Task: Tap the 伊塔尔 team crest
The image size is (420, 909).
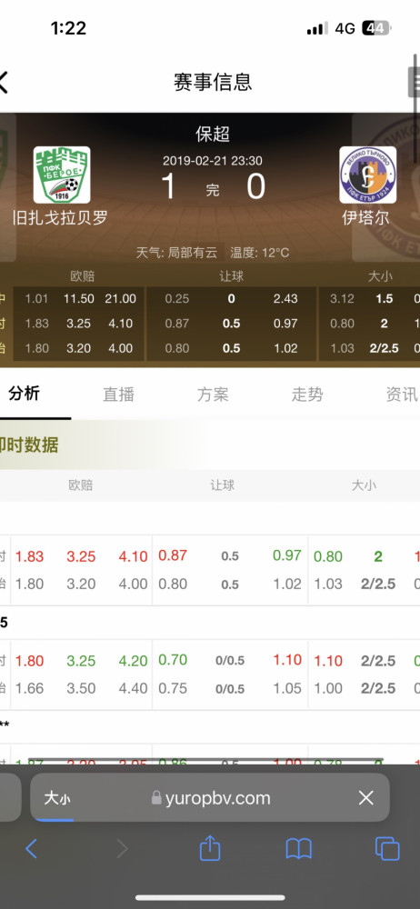Action: pyautogui.click(x=368, y=175)
